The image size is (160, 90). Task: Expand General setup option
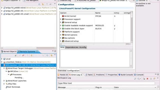click(x=60, y=22)
